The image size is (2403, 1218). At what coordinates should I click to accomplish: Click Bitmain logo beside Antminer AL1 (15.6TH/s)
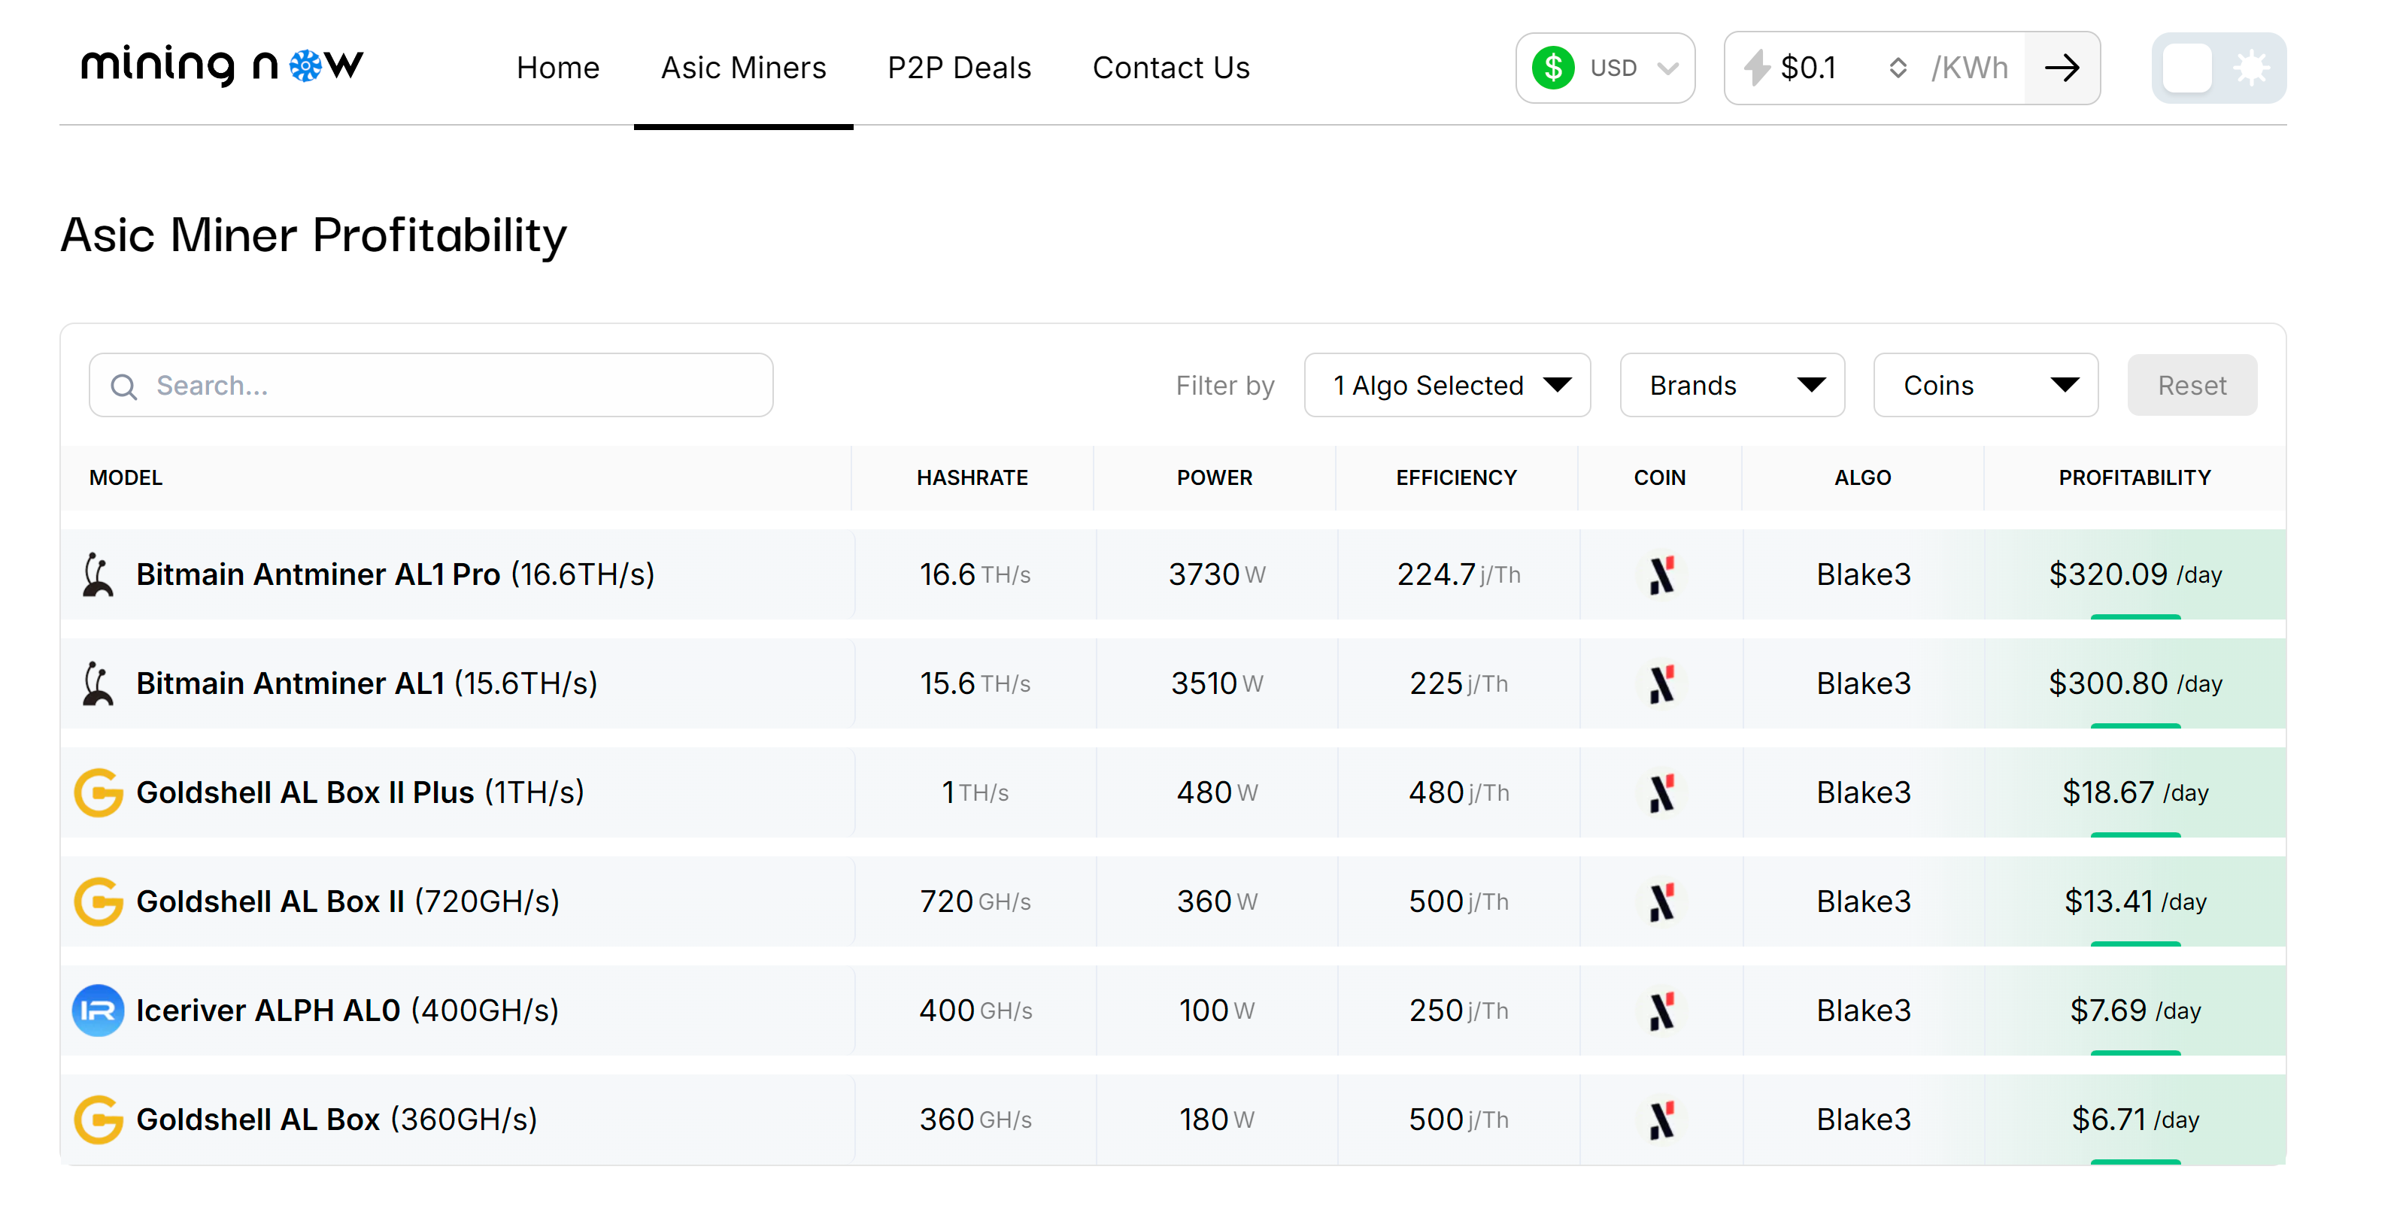pos(98,683)
